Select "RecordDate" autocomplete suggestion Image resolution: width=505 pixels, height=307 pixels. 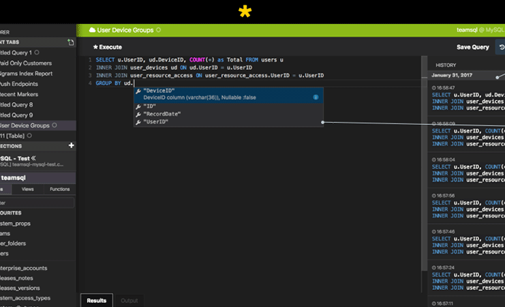[229, 114]
